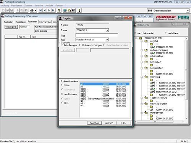Select the Artikelbezogen radio button
The height and width of the screenshot is (143, 191).
click(62, 45)
